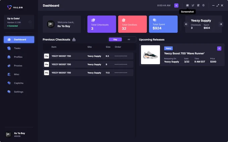Viewport: 228px width, 142px height.
Task: Click the Size column header
Action: point(108,47)
